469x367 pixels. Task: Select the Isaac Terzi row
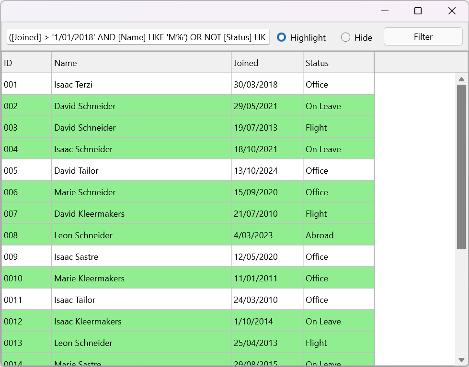point(141,84)
